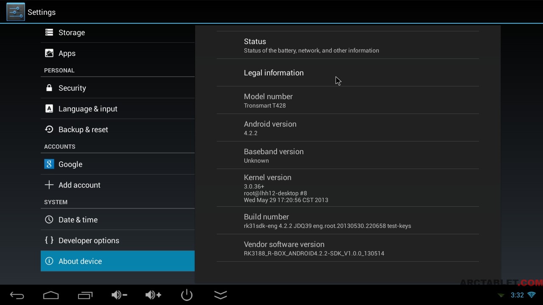Lower volume with the speaker minus icon
The image size is (543, 305).
pyautogui.click(x=119, y=295)
